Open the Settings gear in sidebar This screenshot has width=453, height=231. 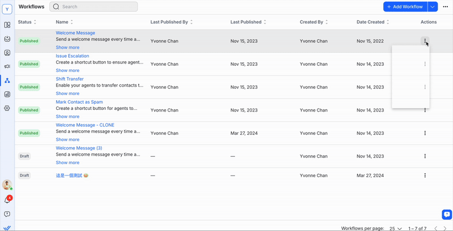tap(7, 108)
